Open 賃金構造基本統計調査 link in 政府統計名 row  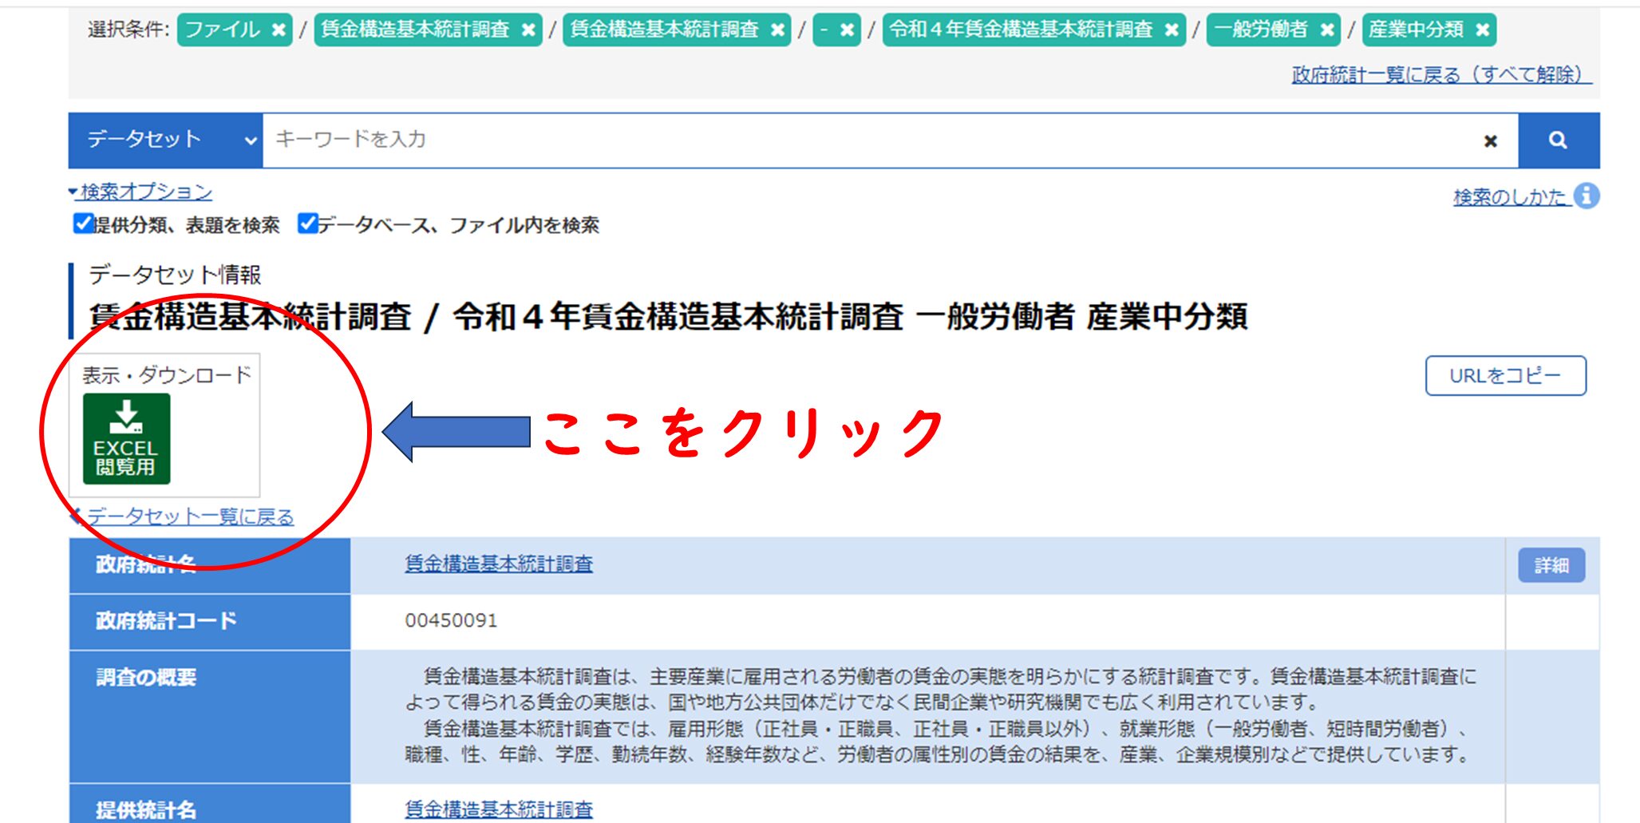point(498,564)
